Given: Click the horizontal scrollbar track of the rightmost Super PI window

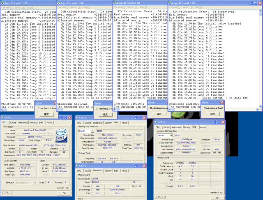Looking at the screenshot, I should tap(214, 109).
